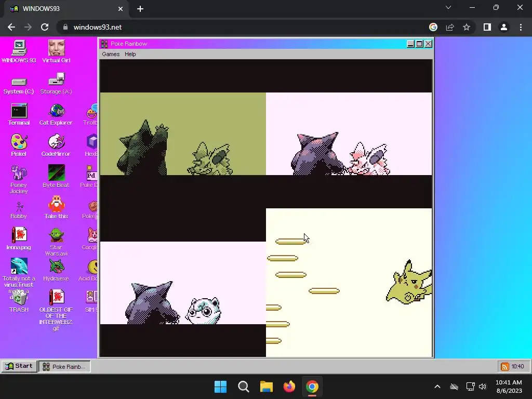
Task: Show hidden system tray icons
Action: (x=437, y=387)
